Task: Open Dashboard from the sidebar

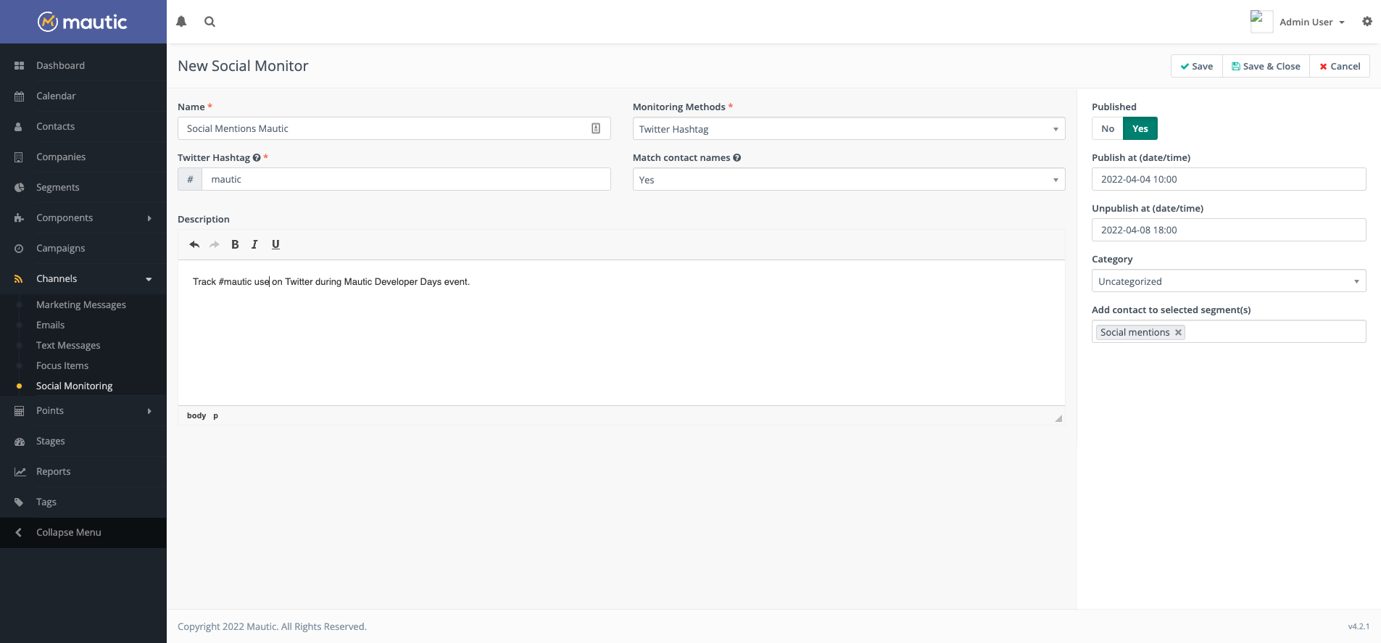Action: pos(60,65)
